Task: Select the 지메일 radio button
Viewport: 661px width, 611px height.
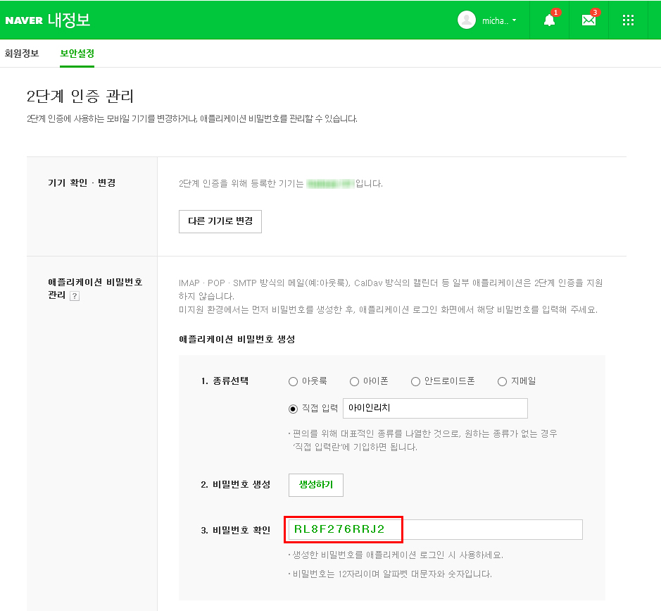Action: (502, 381)
